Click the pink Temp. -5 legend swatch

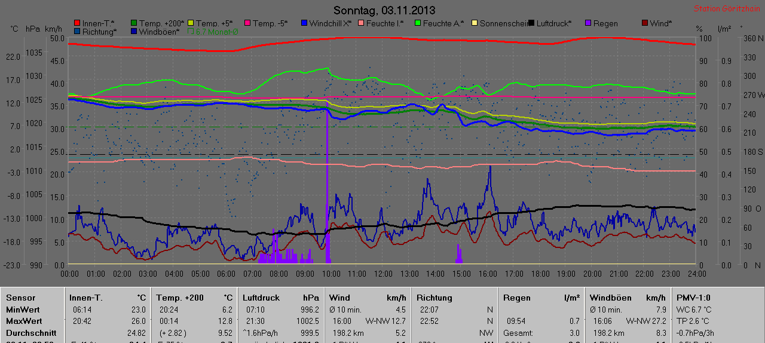[x=246, y=23]
